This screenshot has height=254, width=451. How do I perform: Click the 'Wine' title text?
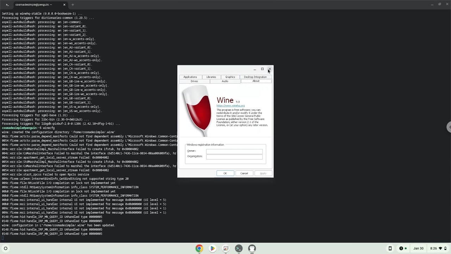point(225,101)
